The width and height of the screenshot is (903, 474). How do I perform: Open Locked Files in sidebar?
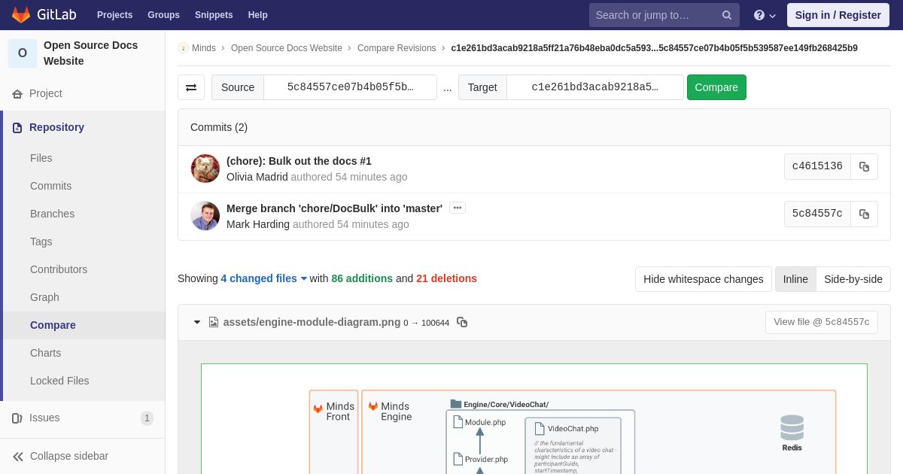(x=59, y=381)
